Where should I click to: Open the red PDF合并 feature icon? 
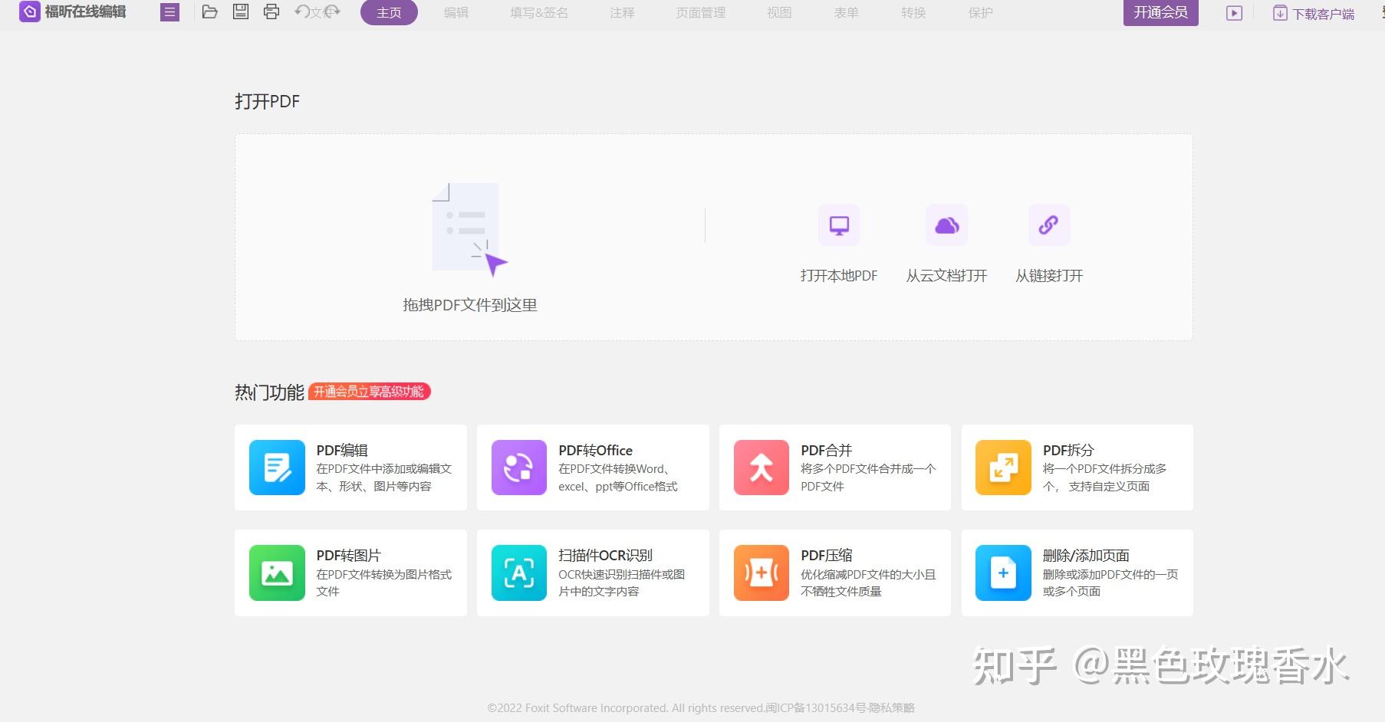coord(762,468)
